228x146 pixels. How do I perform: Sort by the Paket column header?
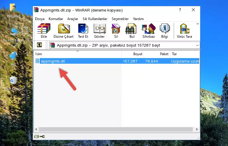tap(157, 54)
